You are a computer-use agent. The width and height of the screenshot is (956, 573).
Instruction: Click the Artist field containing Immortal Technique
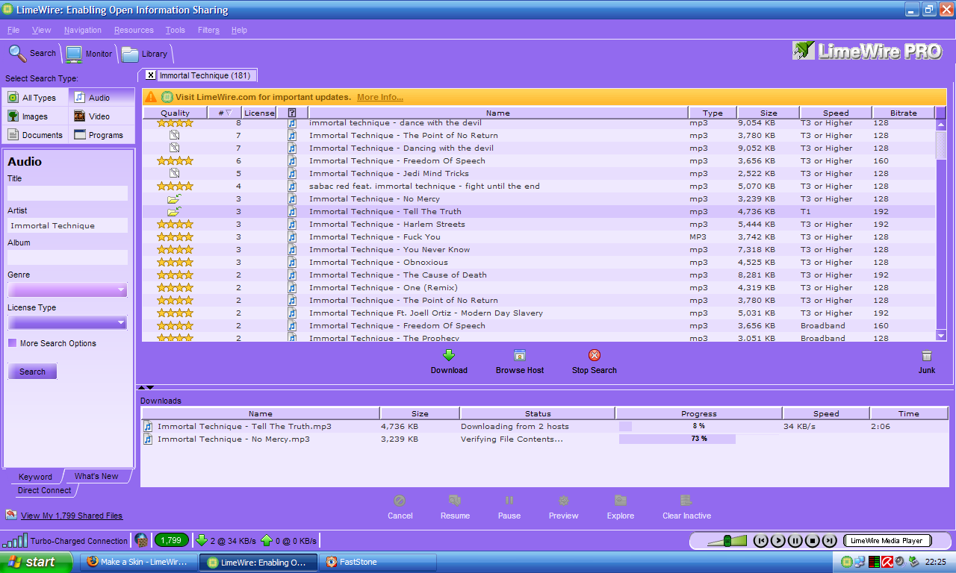(x=67, y=225)
